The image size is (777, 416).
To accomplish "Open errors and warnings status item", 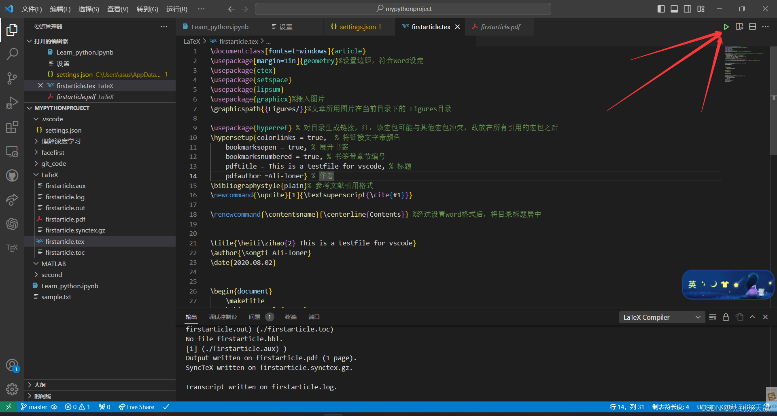I will [77, 407].
